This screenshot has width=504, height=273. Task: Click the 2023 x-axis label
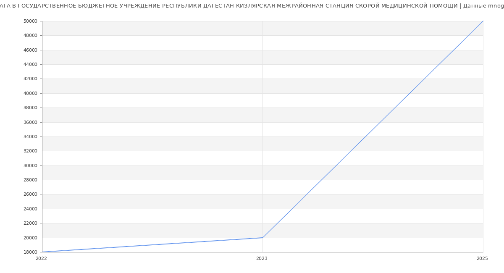coord(262,258)
